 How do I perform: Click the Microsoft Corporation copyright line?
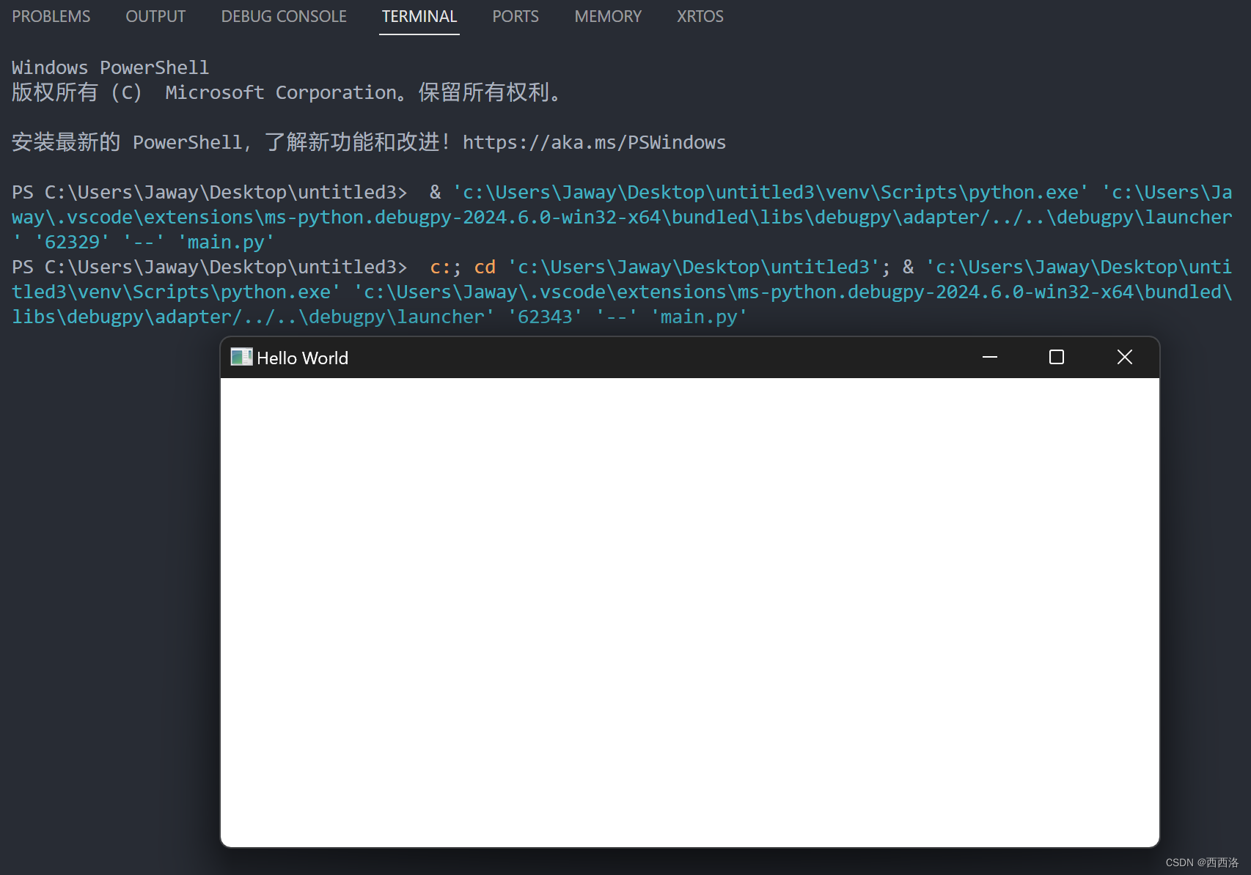(287, 92)
